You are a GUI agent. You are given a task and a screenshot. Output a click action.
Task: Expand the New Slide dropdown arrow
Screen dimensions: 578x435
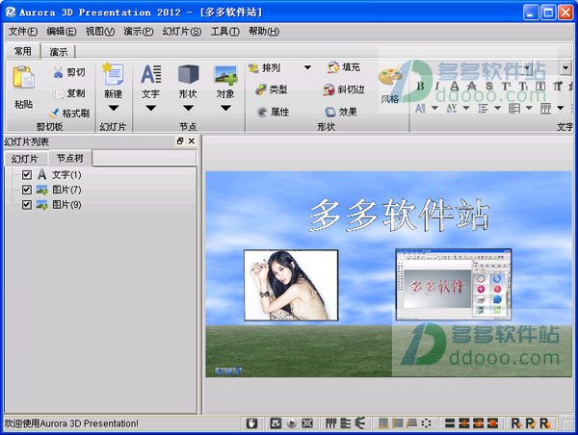[x=113, y=108]
